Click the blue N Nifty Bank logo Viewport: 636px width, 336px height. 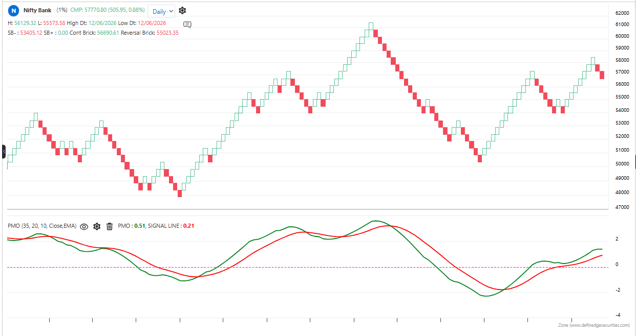(x=13, y=10)
